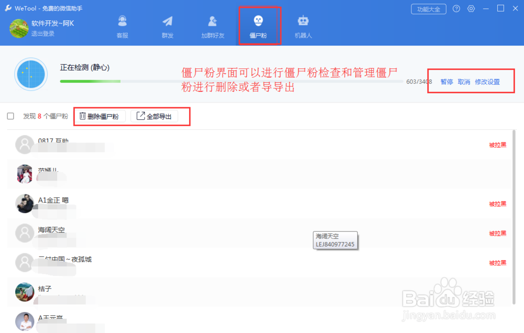
Task: Click the 正在检测 (静心) status text
Action: point(84,68)
